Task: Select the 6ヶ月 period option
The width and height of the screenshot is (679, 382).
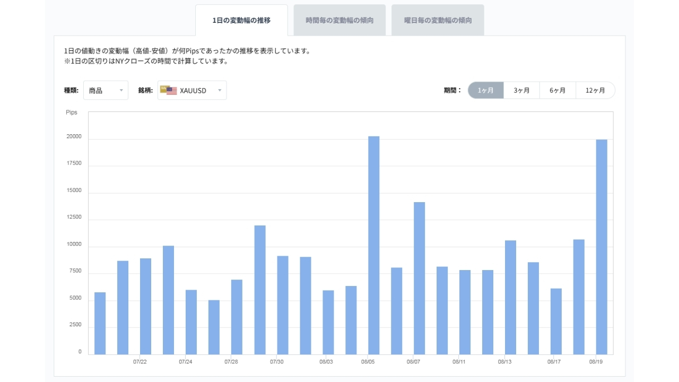Action: pyautogui.click(x=558, y=90)
